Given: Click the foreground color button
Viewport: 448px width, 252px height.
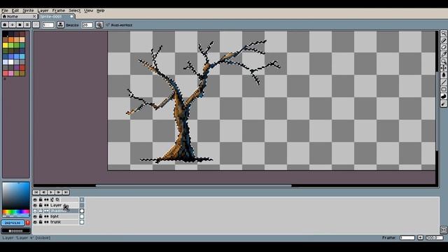Looking at the screenshot, I should tap(13, 223).
